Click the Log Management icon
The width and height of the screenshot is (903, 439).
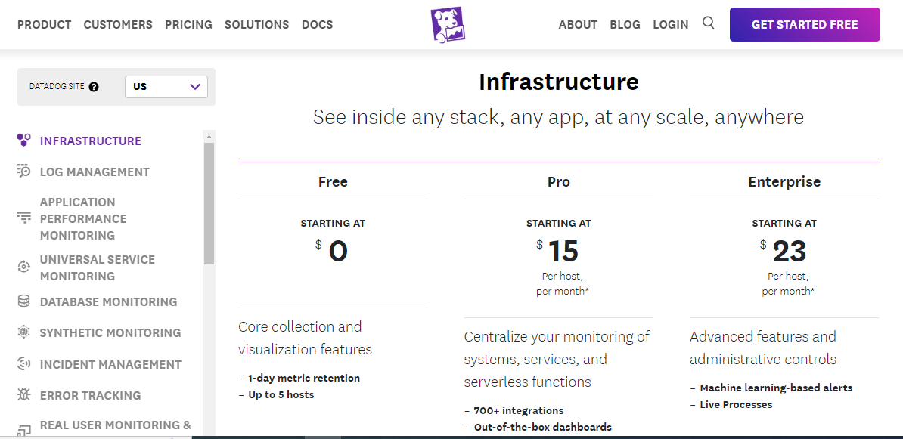(x=23, y=171)
